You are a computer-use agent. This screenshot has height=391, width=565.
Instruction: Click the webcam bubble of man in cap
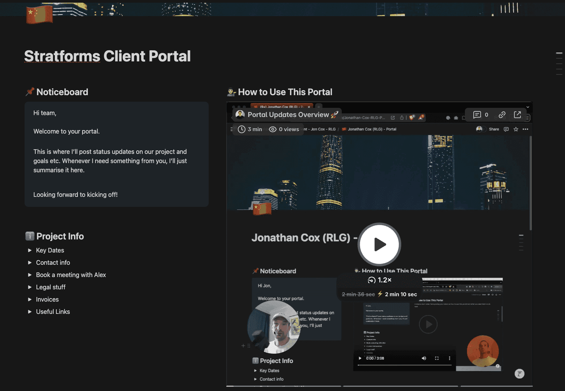[273, 327]
